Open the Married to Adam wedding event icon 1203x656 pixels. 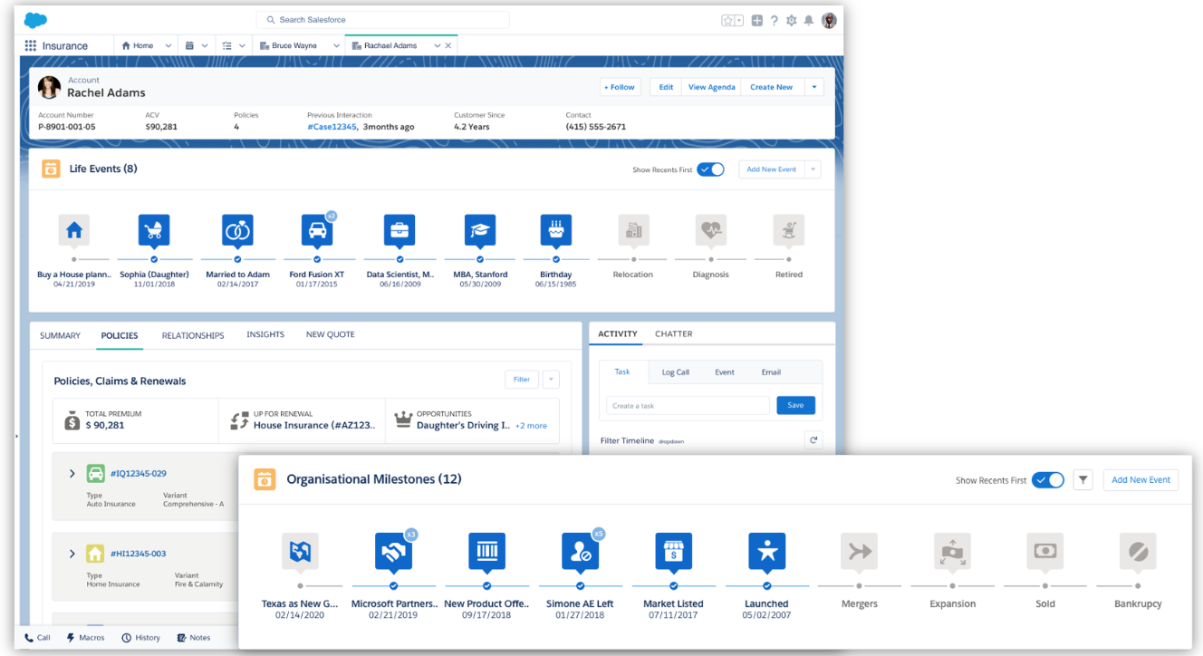pyautogui.click(x=237, y=230)
